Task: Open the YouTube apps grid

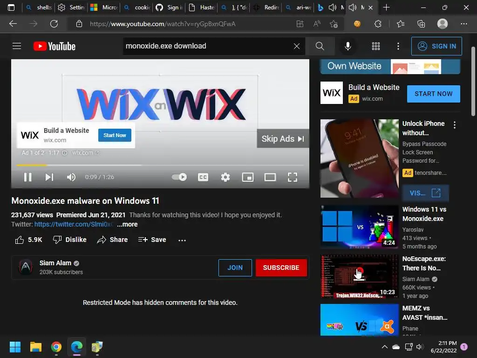Action: pos(376,46)
